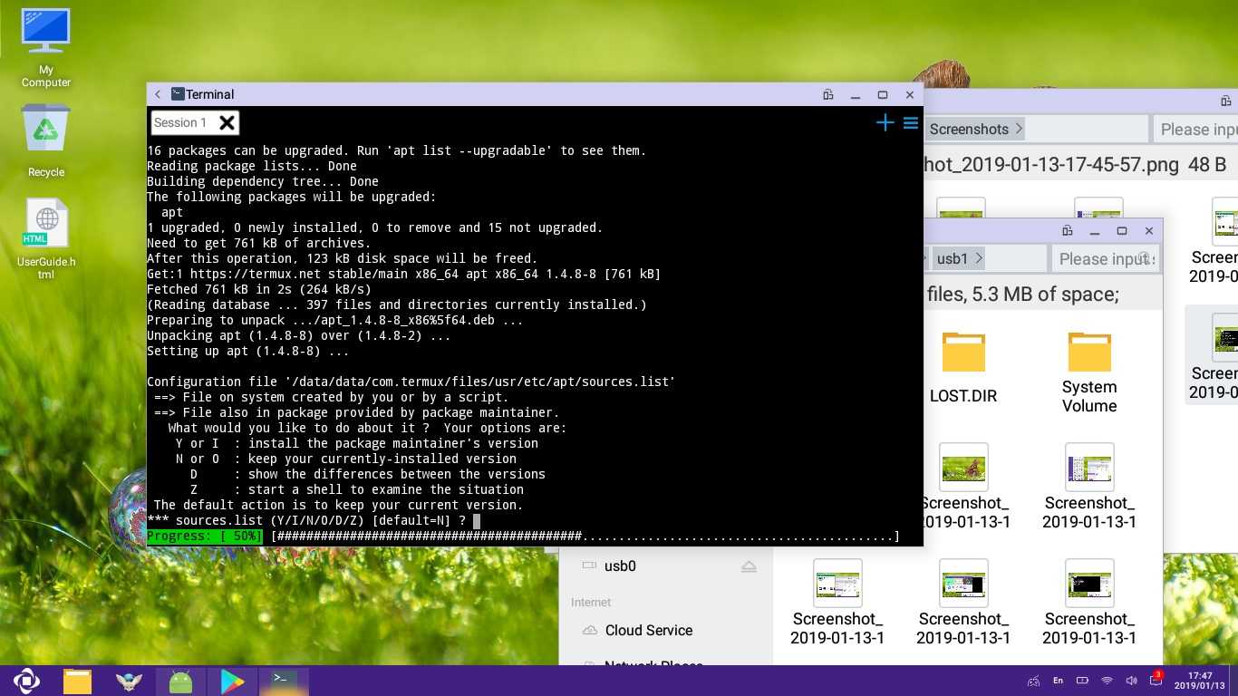Eject usb0 using the eject icon
Screen dimensions: 1238x696
coord(749,566)
